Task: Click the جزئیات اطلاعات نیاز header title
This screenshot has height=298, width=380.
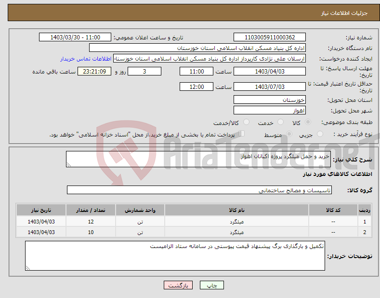Action: 344,13
